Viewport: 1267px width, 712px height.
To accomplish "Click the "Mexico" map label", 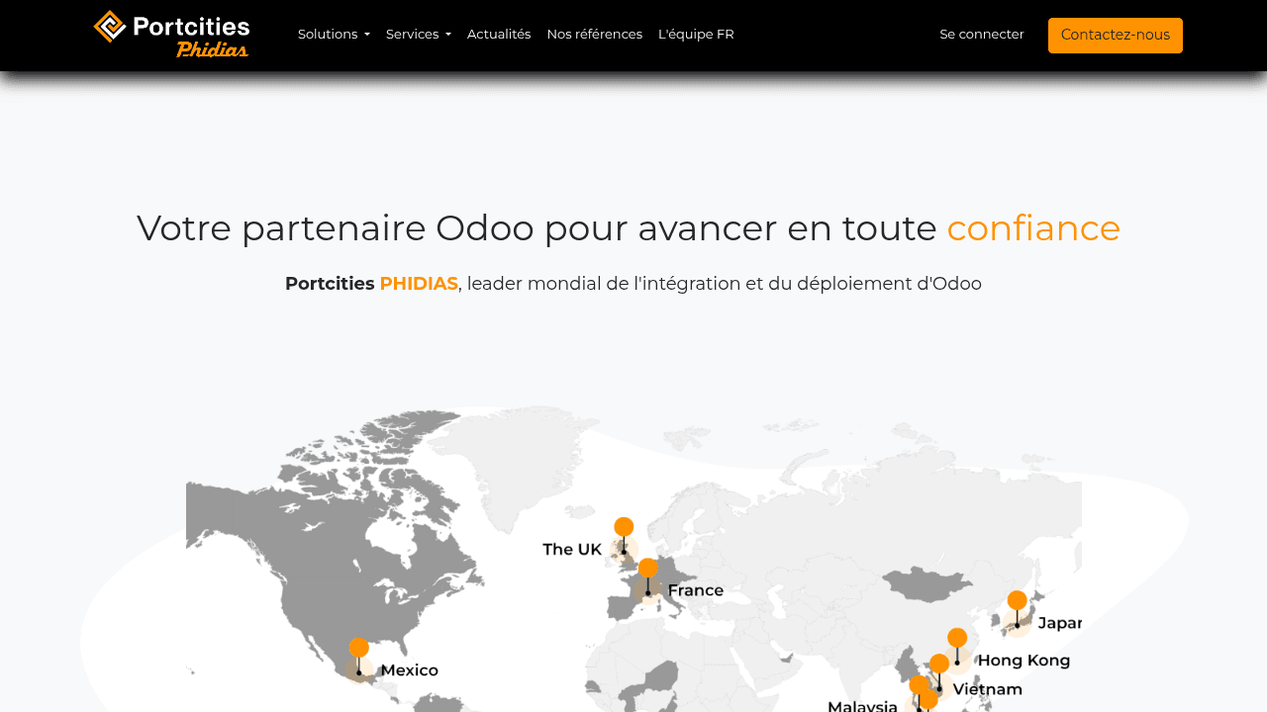I will pos(410,670).
